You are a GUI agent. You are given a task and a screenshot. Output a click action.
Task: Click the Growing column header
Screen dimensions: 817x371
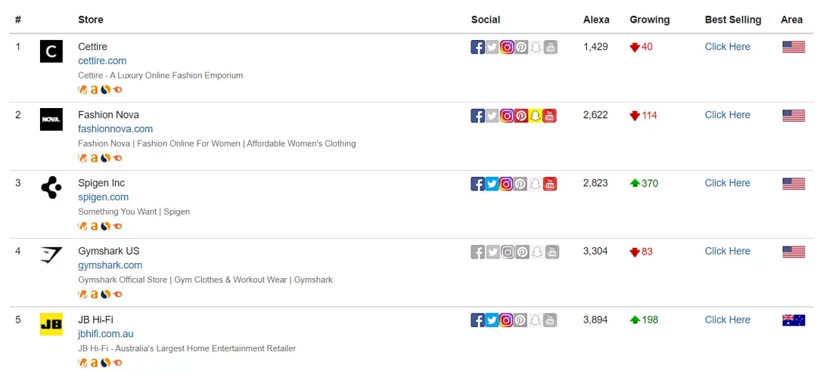coord(649,20)
